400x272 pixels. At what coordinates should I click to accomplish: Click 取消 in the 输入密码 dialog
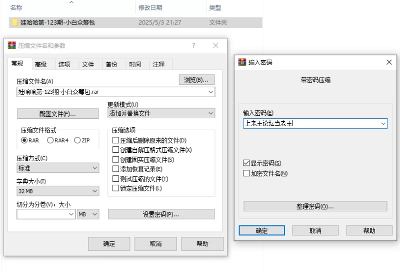315,230
